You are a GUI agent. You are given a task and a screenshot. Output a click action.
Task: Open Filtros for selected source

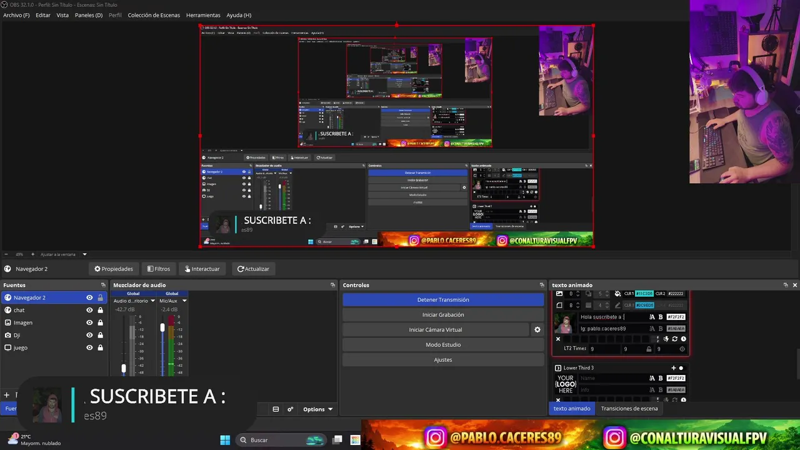[159, 269]
